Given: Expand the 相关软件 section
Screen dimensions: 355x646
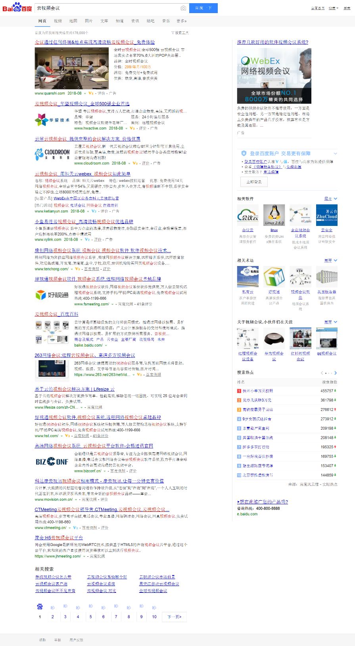Looking at the screenshot, I should tap(331, 199).
